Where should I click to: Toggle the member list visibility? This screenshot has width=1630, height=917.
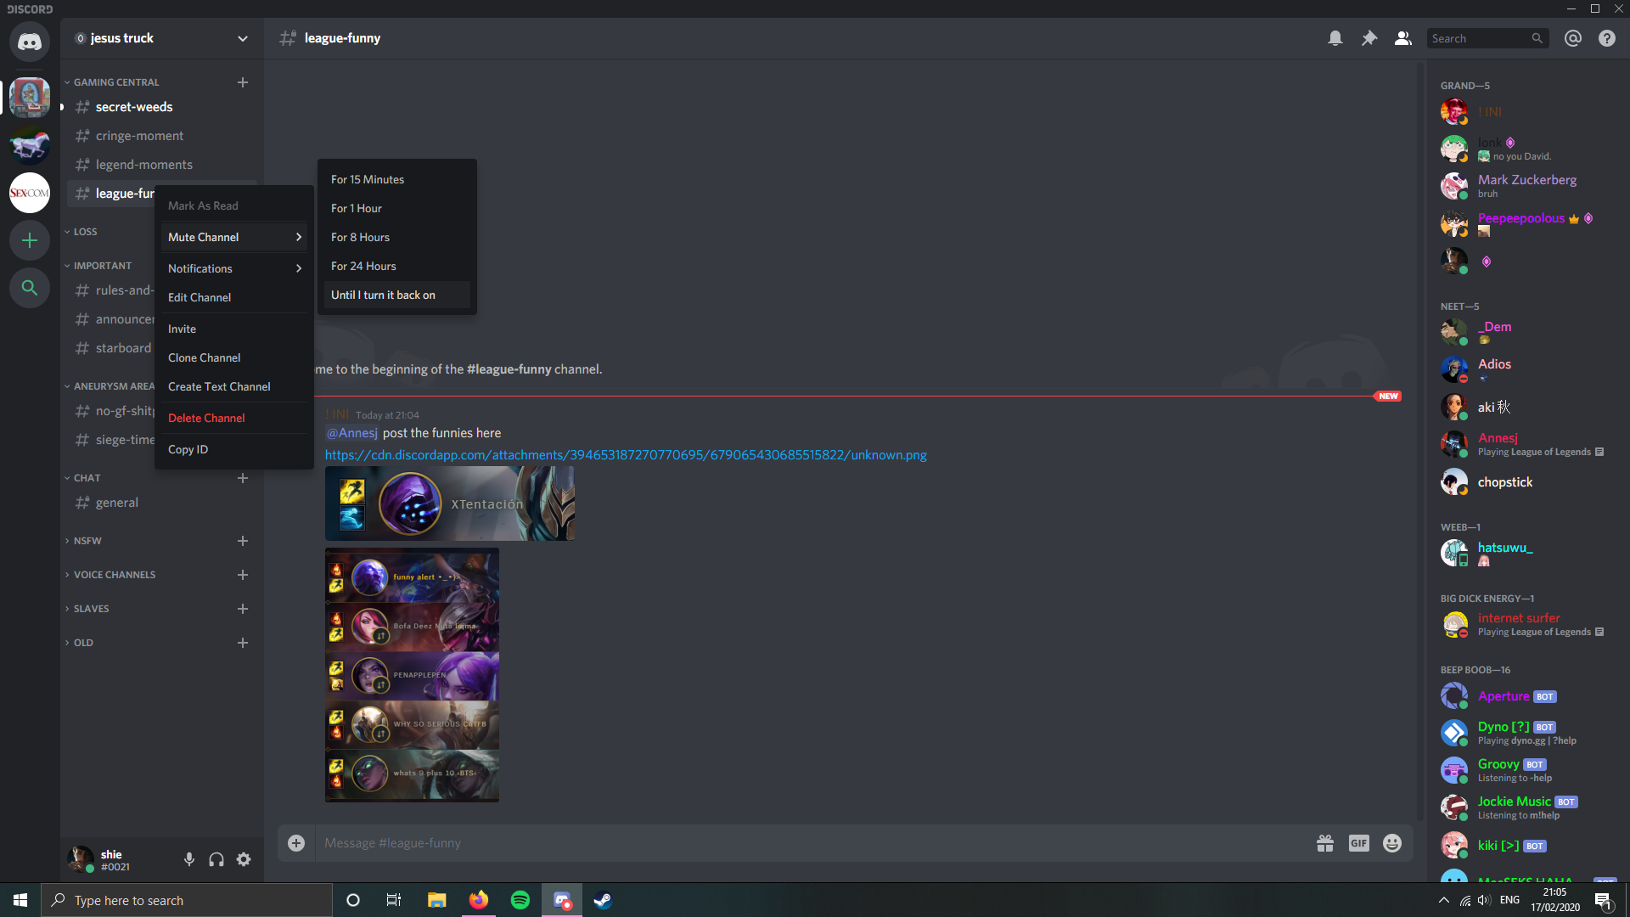(1402, 38)
